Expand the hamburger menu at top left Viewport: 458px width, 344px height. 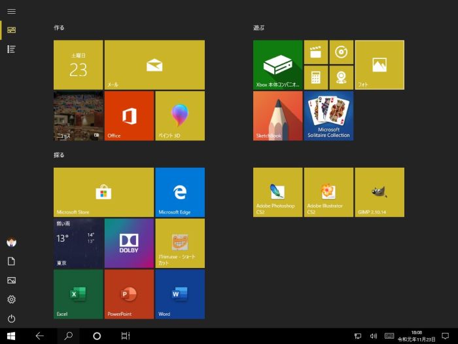[x=11, y=12]
